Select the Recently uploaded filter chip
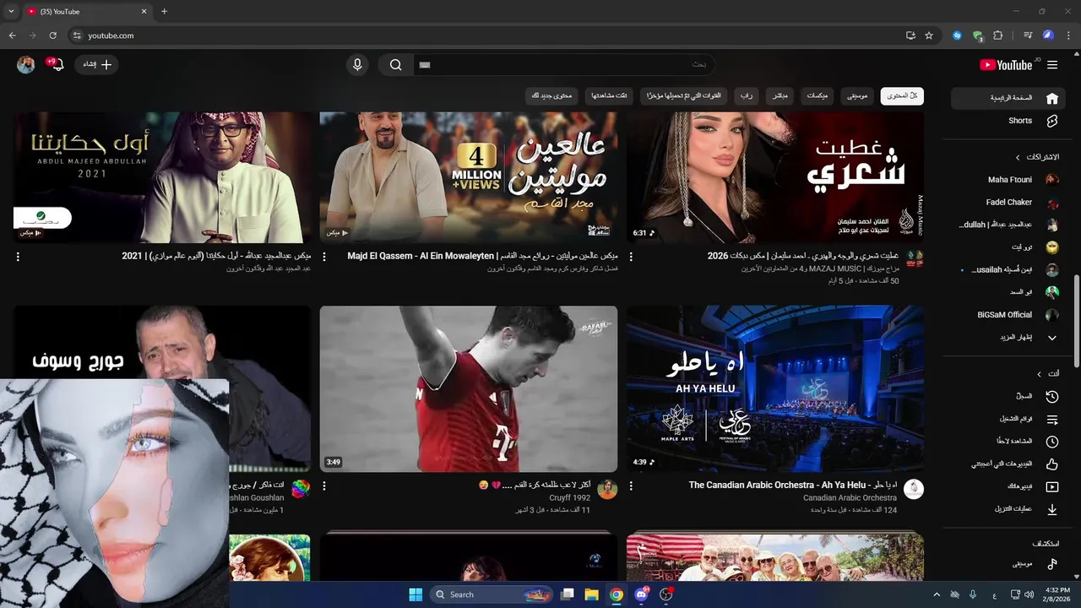Image resolution: width=1081 pixels, height=608 pixels. click(684, 96)
